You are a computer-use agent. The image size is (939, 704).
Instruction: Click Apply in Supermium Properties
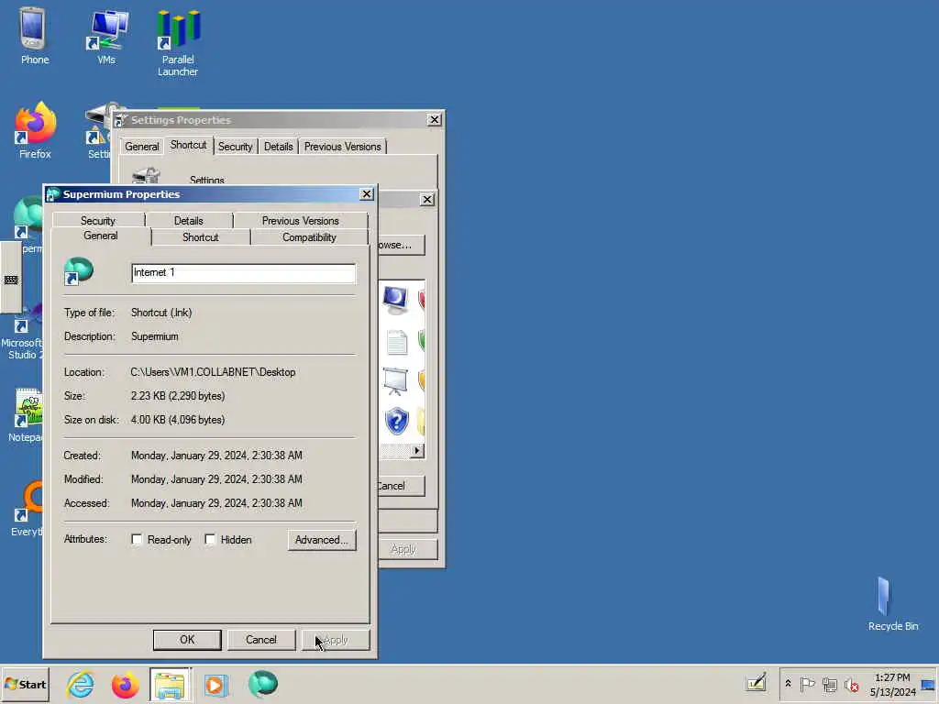(x=336, y=639)
